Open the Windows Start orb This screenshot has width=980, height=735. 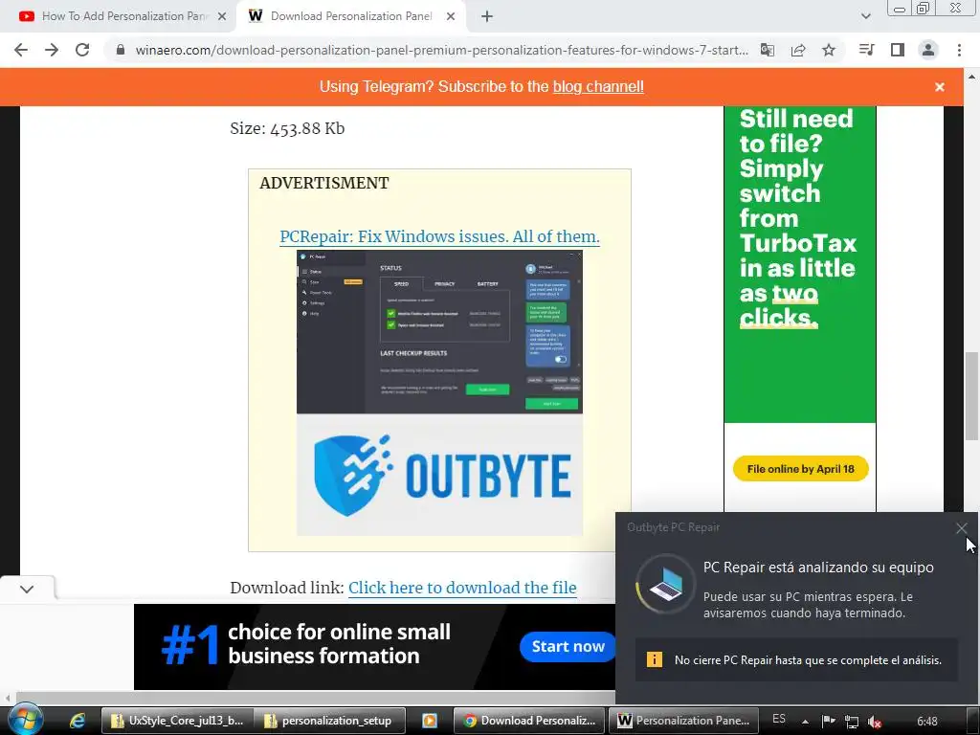(x=24, y=720)
